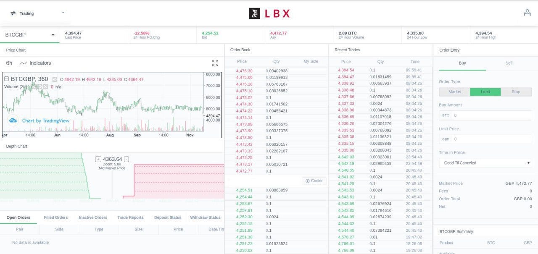This screenshot has height=254, width=538.
Task: Click the Pair column header in orders table
Action: click(19, 229)
